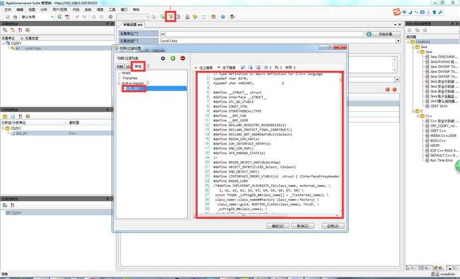This screenshot has height=279, width=460.
Task: Open the 帮助 menu
Action: pyautogui.click(x=136, y=10)
